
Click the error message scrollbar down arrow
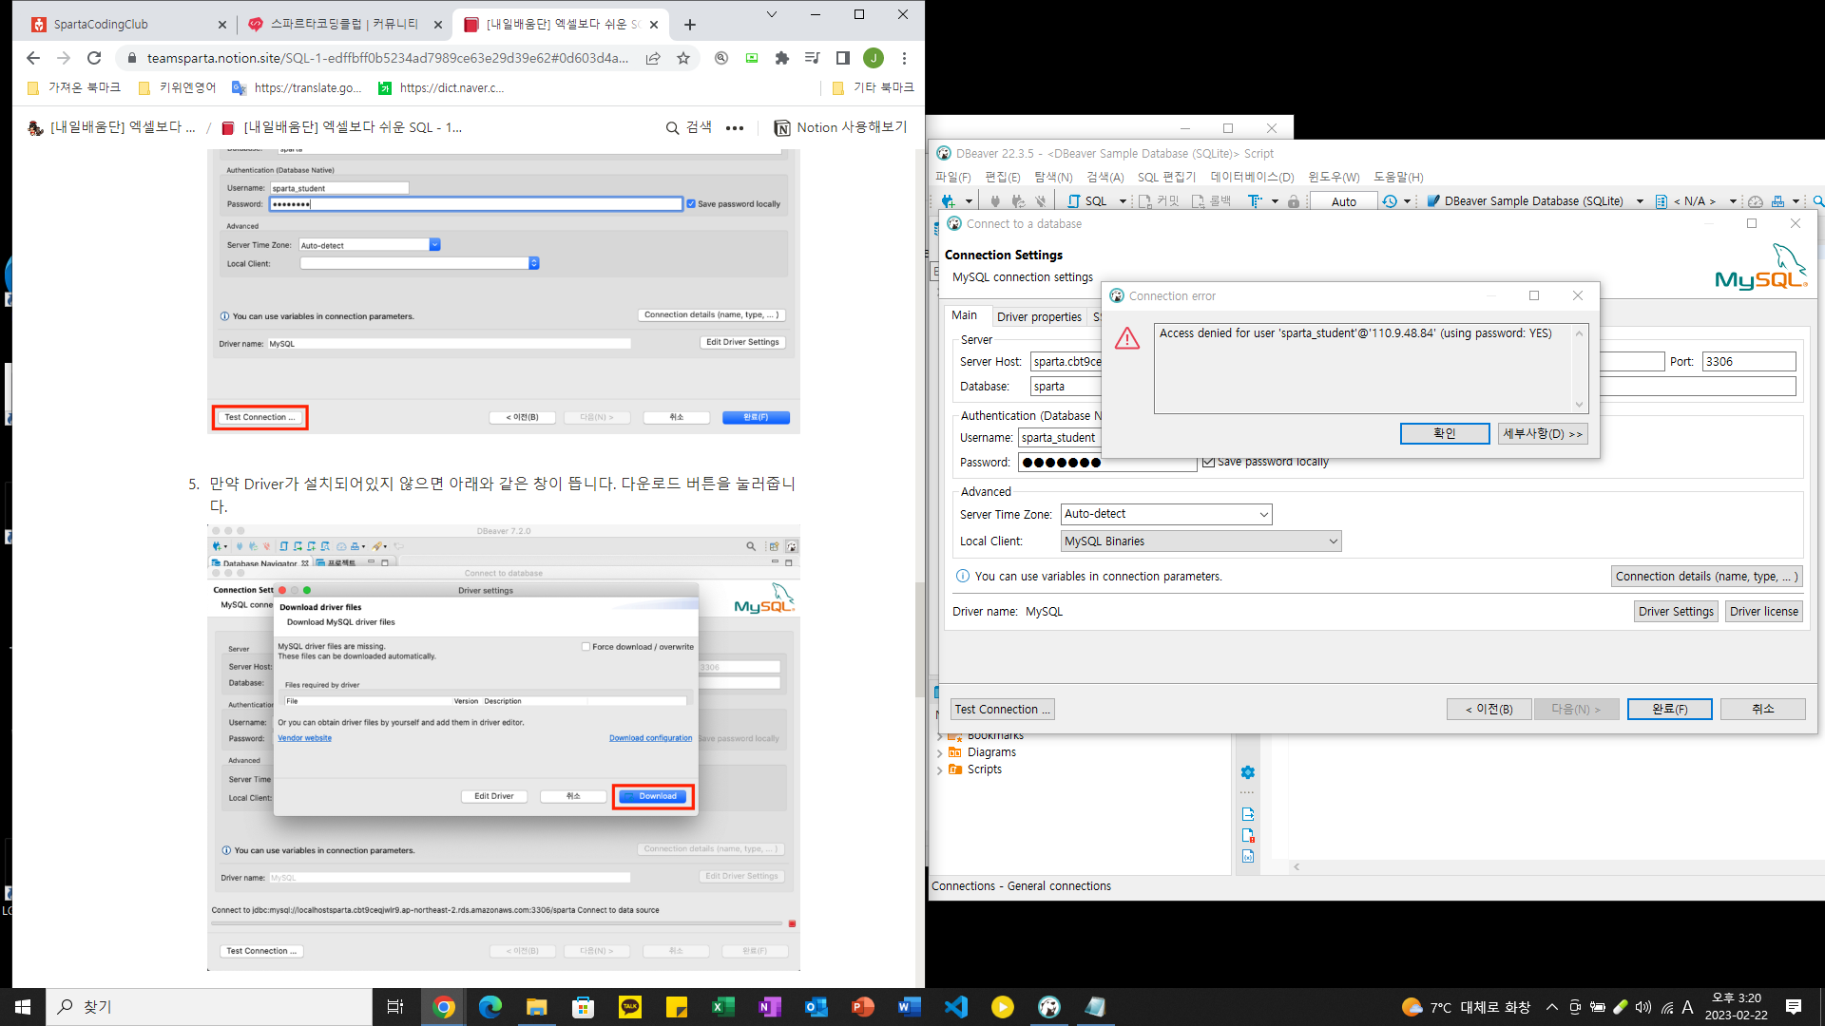pos(1579,405)
